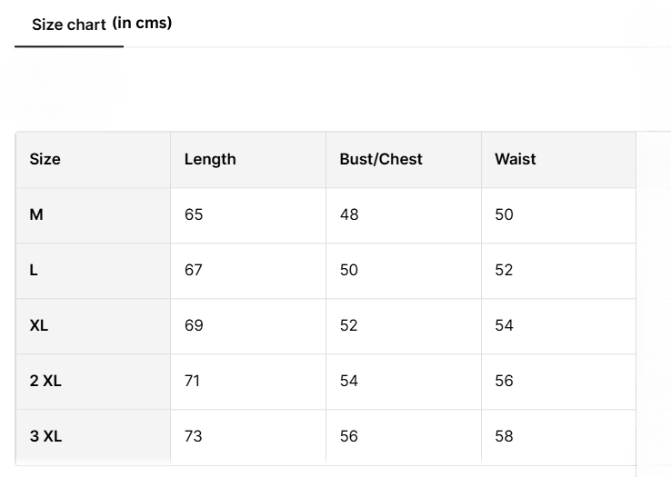The image size is (671, 477).
Task: Select the M size row label
Action: click(x=36, y=214)
